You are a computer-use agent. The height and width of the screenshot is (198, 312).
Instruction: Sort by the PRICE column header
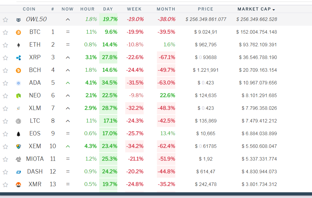pyautogui.click(x=205, y=9)
